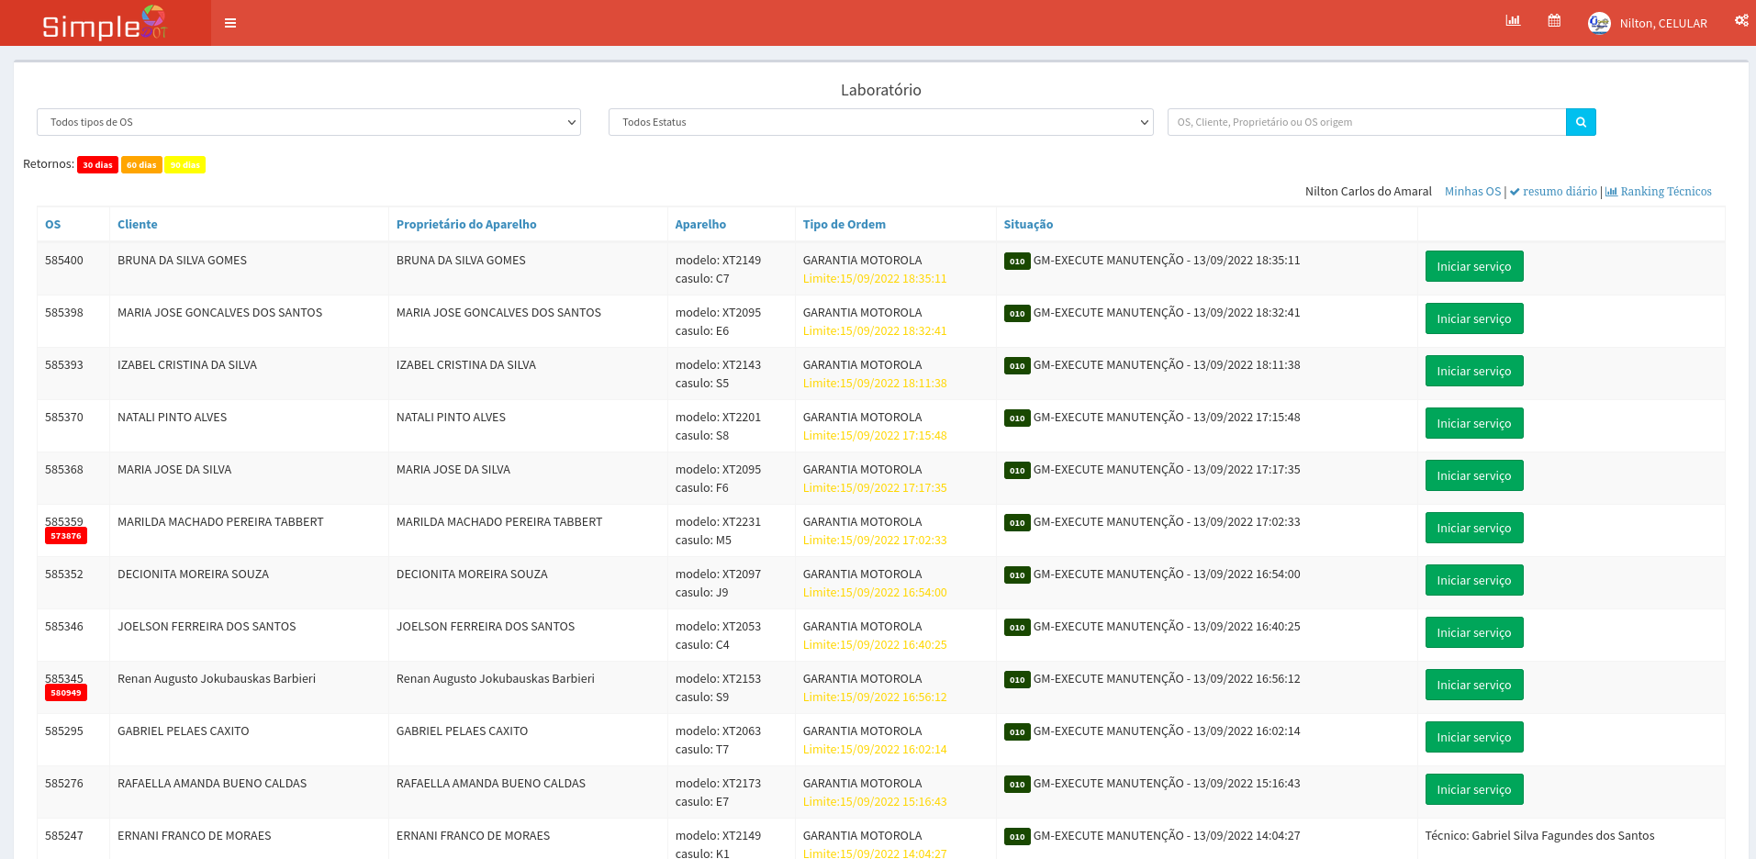Open the bar chart icon in header
1756x859 pixels.
(x=1513, y=21)
